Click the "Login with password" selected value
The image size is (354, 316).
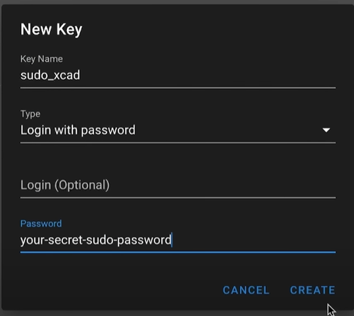point(78,131)
